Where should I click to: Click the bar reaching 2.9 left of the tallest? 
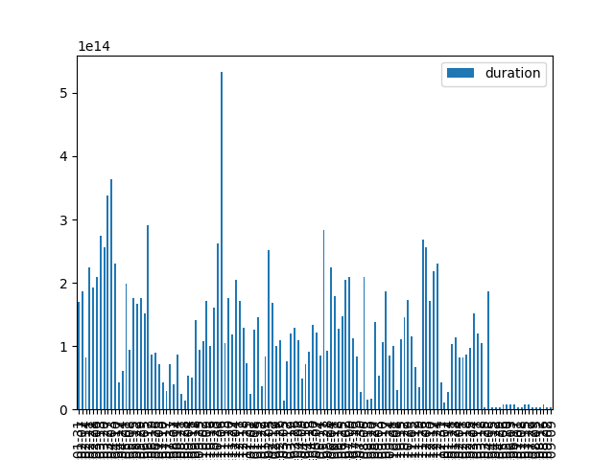pos(148,317)
